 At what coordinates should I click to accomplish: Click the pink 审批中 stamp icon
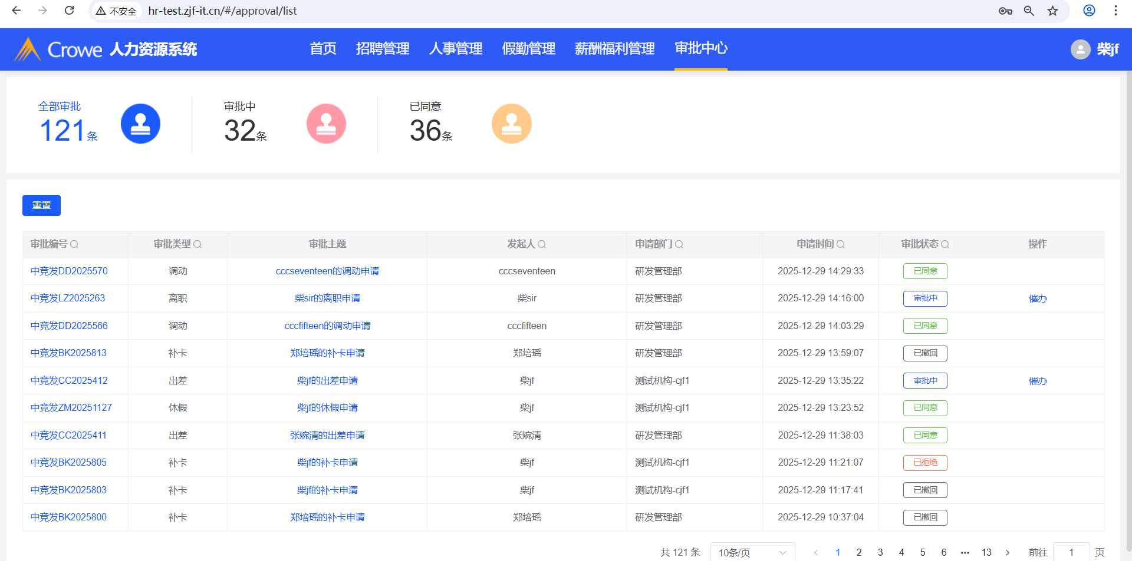(326, 124)
